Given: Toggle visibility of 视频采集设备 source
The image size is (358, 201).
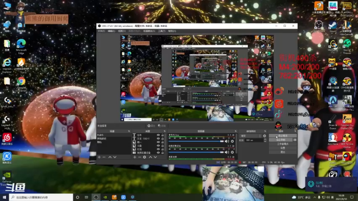Looking at the screenshot, I should [158, 153].
